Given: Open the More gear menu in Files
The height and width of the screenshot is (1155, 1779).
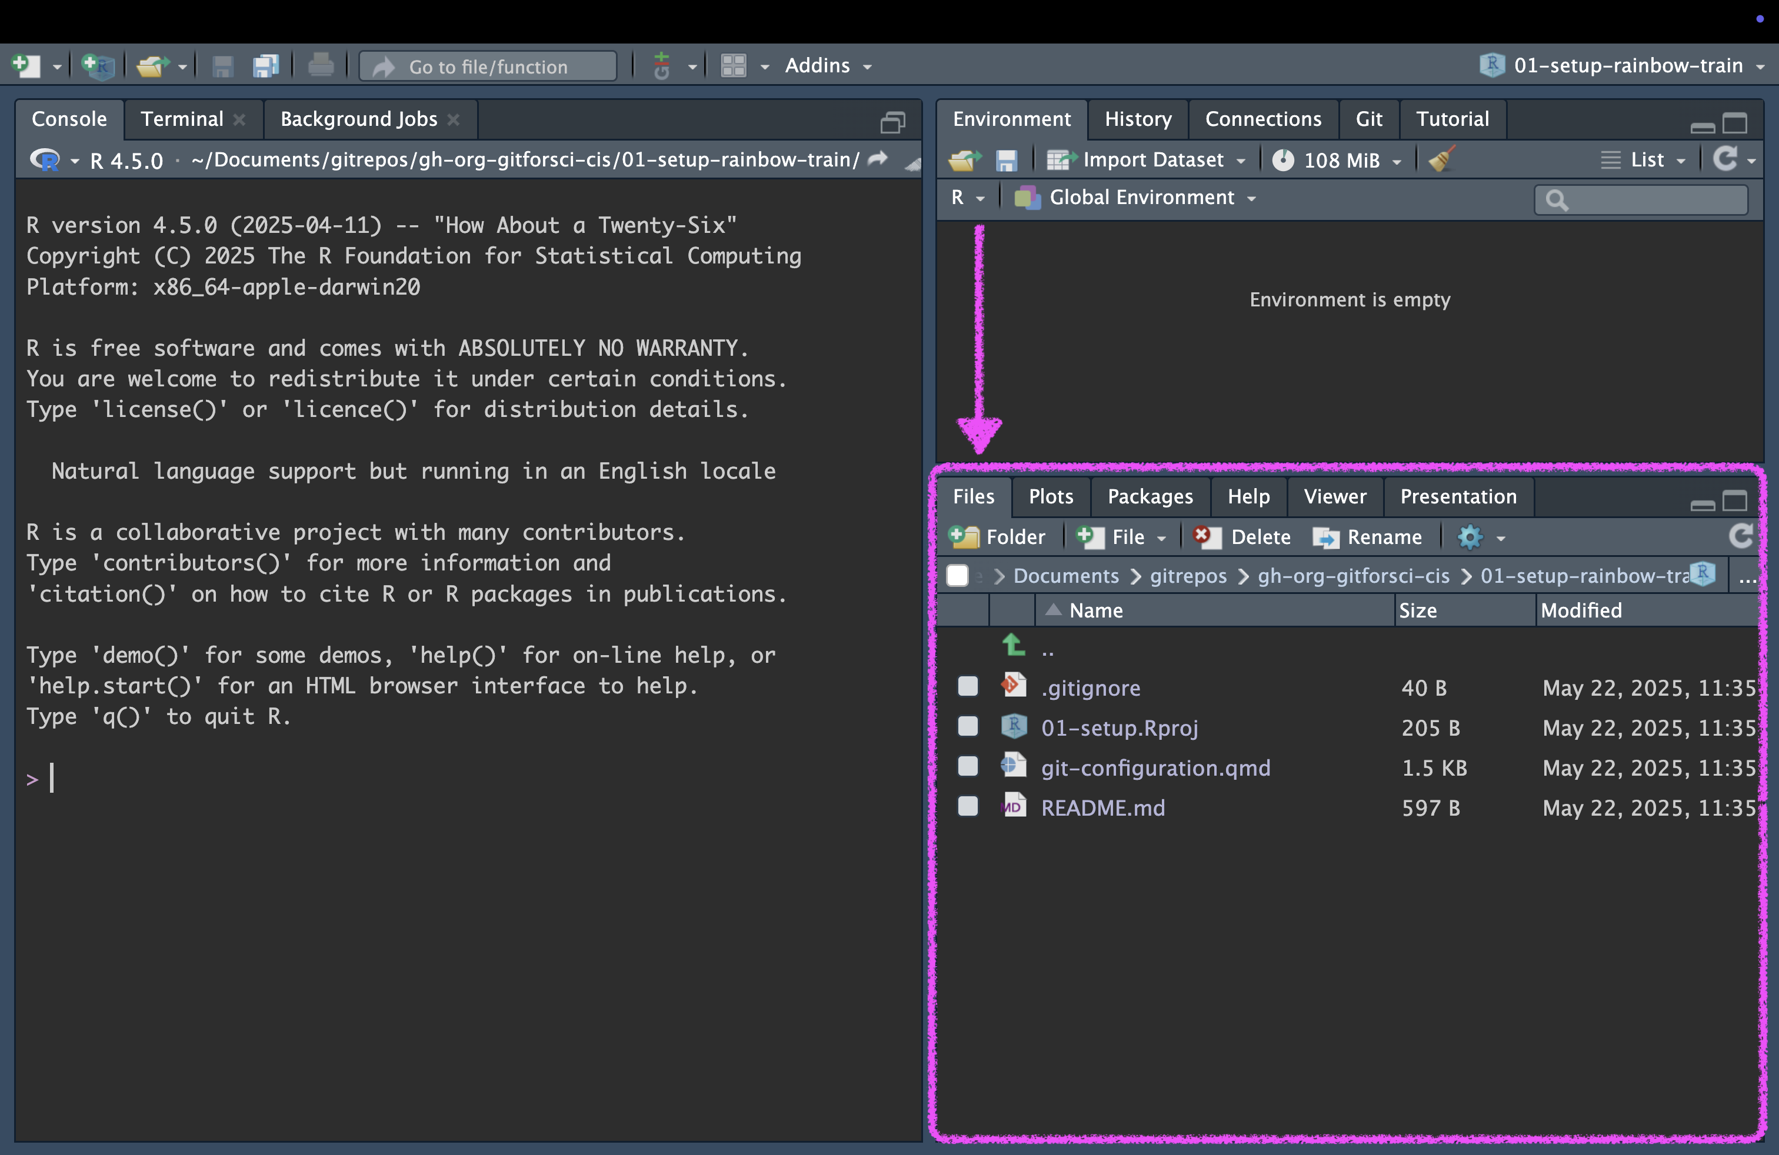Looking at the screenshot, I should [x=1470, y=537].
